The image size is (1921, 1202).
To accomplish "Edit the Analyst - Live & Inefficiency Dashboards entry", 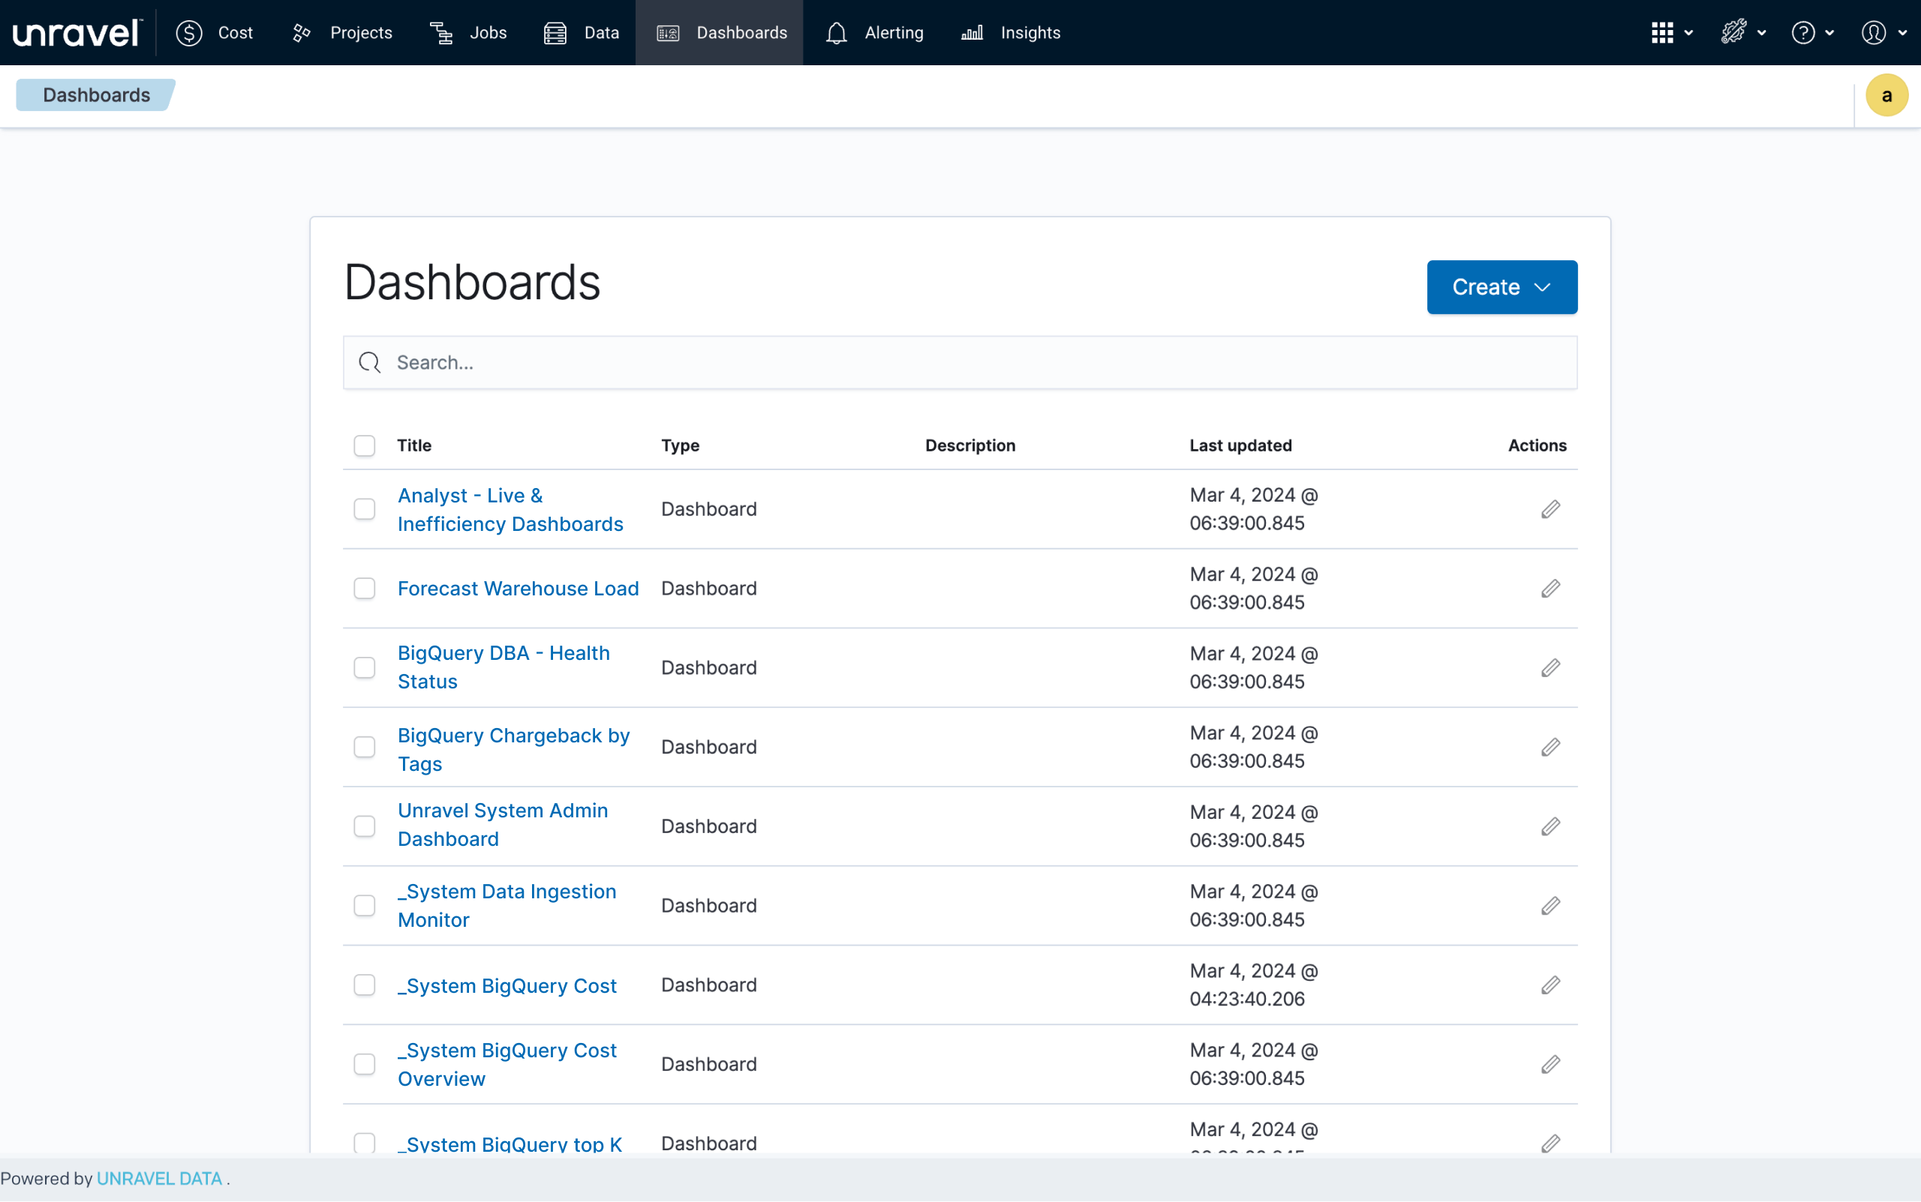I will coord(1550,509).
